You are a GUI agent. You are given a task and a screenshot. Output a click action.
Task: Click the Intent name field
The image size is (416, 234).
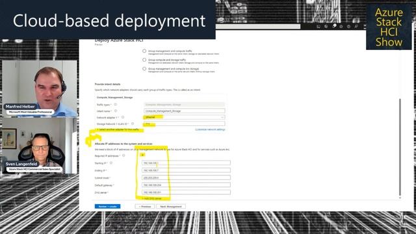tap(184, 111)
